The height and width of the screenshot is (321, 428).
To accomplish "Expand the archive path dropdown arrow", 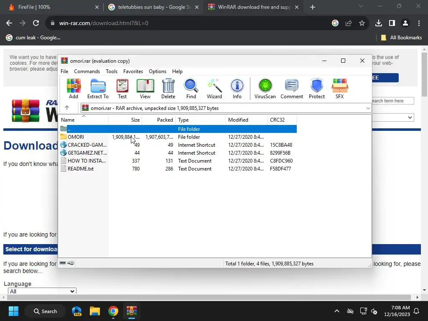I will (x=368, y=108).
